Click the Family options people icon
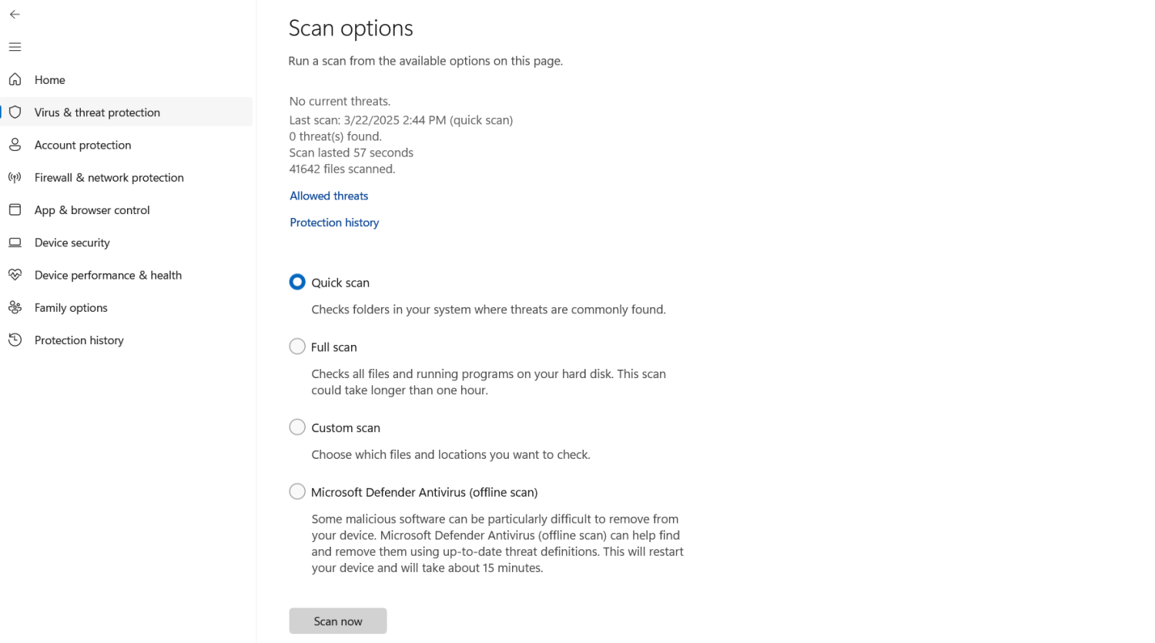Image resolution: width=1155 pixels, height=643 pixels. coord(15,307)
